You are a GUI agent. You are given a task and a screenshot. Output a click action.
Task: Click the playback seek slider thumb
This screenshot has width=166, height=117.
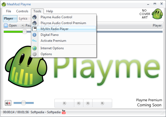[24, 32]
